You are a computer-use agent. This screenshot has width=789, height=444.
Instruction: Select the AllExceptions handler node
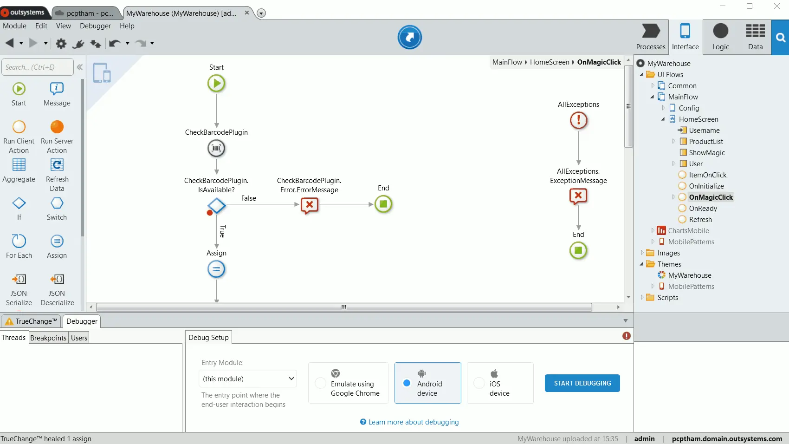point(578,120)
